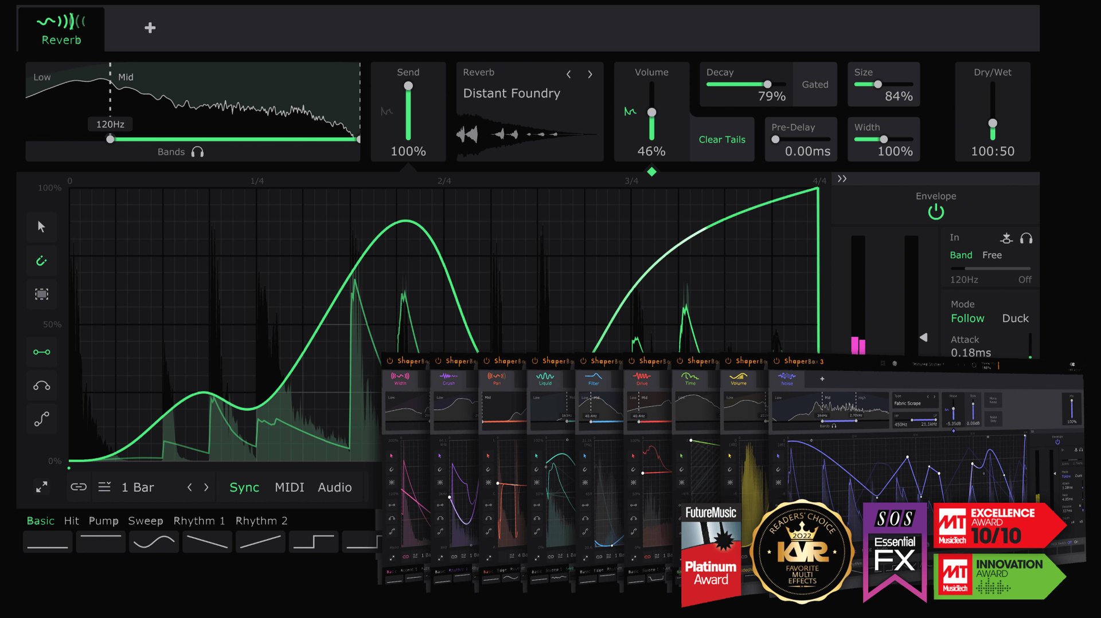Open the Rhythm 1 wave category
Screen dimensions: 1101x618
(200, 521)
